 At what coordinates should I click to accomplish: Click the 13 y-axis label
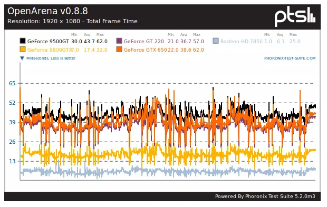(x=12, y=161)
